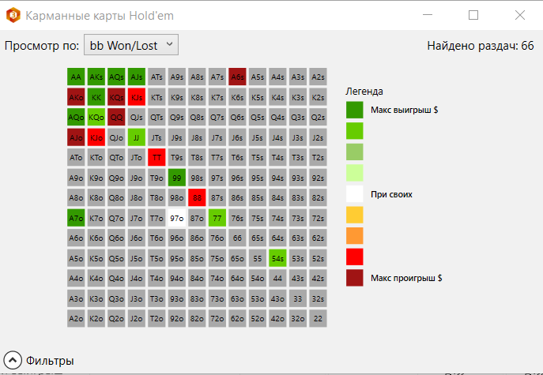Minimize the Карманные карты Hold'em window

coord(428,15)
